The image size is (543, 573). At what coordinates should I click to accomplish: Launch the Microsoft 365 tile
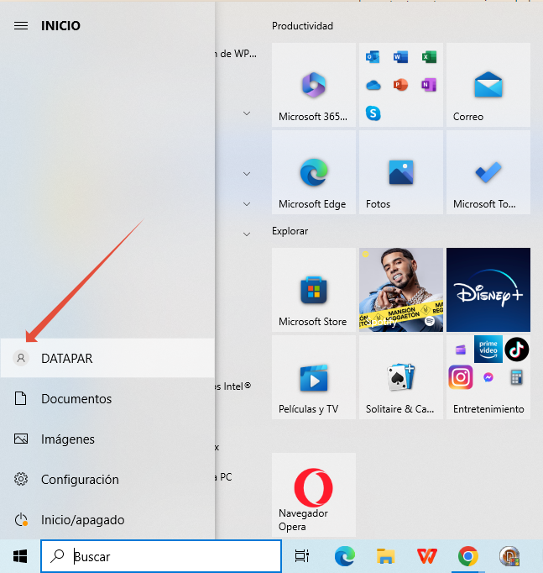click(x=314, y=85)
